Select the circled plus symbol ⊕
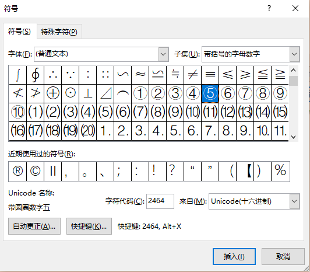 [53, 93]
